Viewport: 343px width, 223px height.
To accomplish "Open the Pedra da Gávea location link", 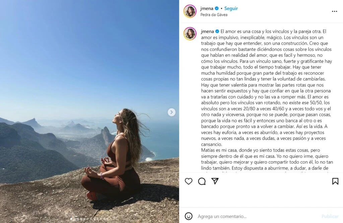I will pyautogui.click(x=214, y=15).
